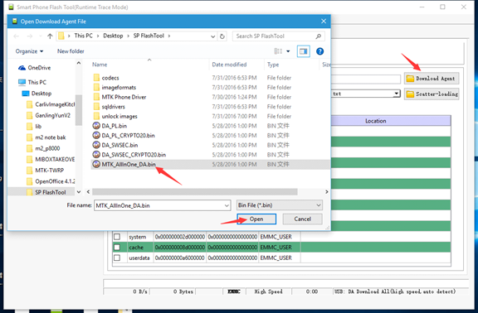Select the SP FlashTool tree folder
This screenshot has height=313, width=478.
point(51,192)
